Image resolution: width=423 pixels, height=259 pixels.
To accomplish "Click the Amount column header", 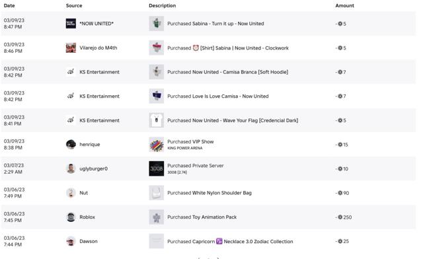I will [345, 5].
